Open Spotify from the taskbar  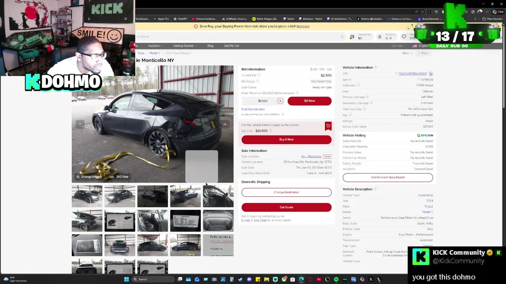point(336,279)
